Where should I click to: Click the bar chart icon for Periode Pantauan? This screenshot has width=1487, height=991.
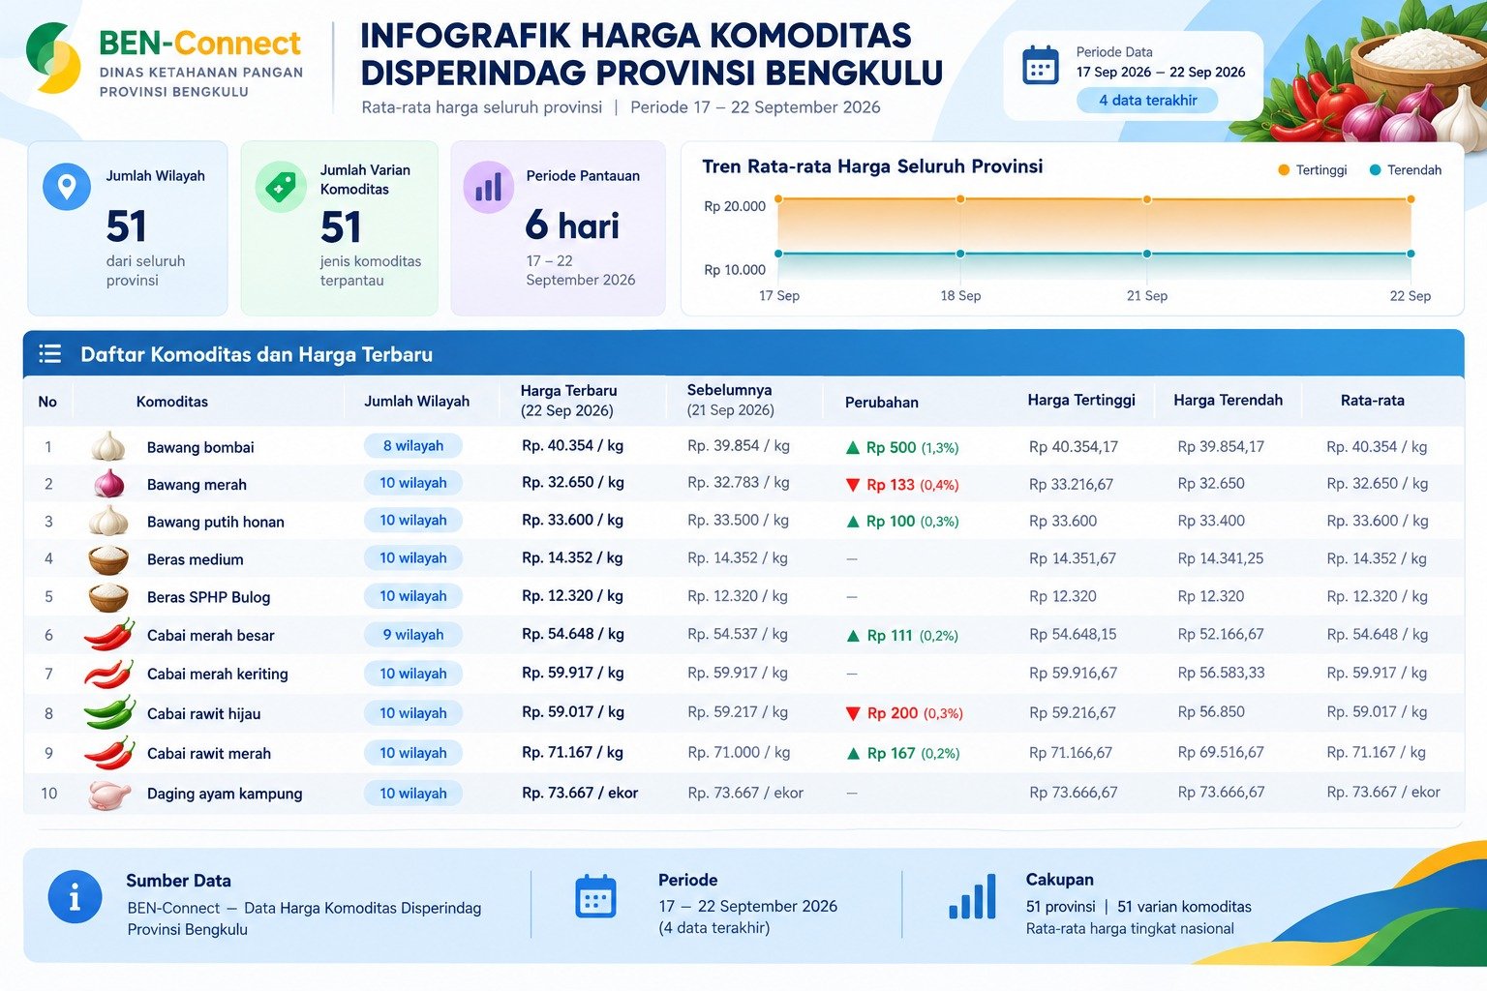(489, 186)
